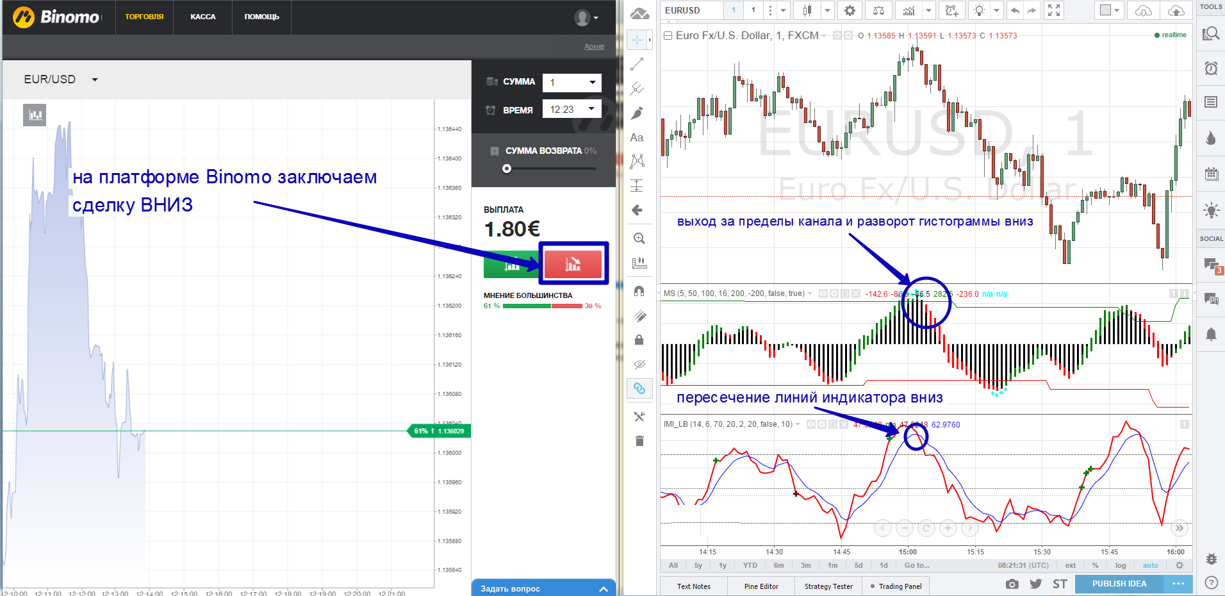Switch to the Pine Editor tab
This screenshot has height=596, width=1225.
pyautogui.click(x=761, y=586)
